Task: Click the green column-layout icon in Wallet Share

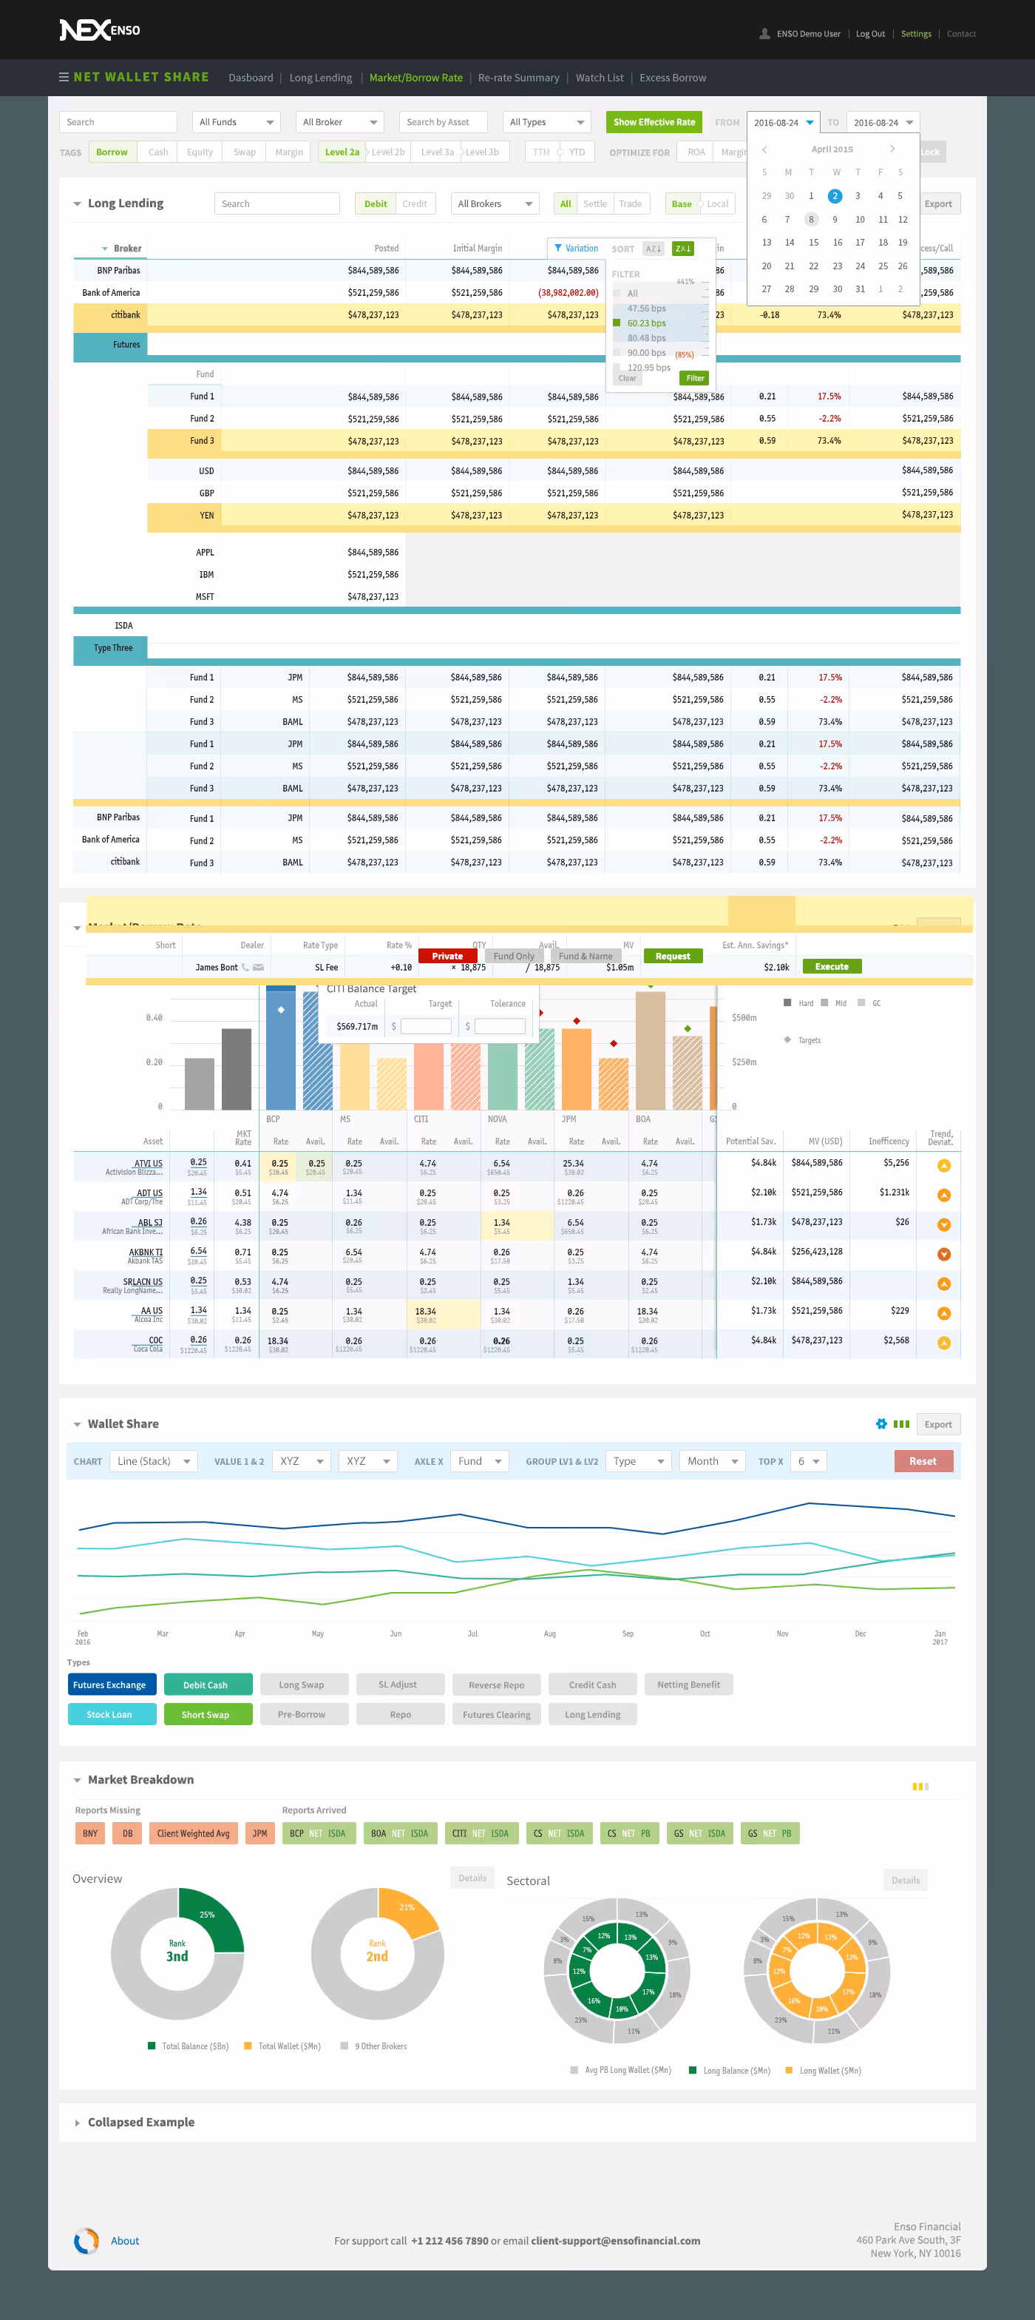Action: click(x=902, y=1424)
